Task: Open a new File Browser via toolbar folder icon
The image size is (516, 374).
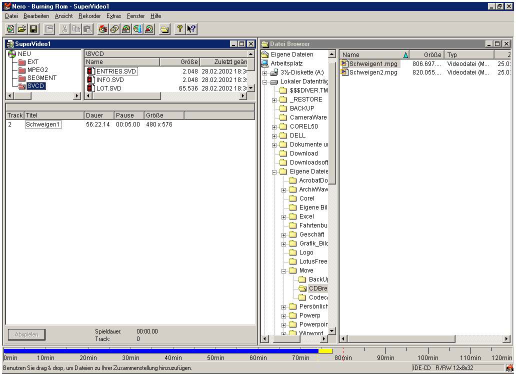Action: click(164, 29)
